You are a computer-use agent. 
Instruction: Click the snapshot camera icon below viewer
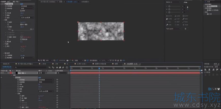tap(68, 60)
